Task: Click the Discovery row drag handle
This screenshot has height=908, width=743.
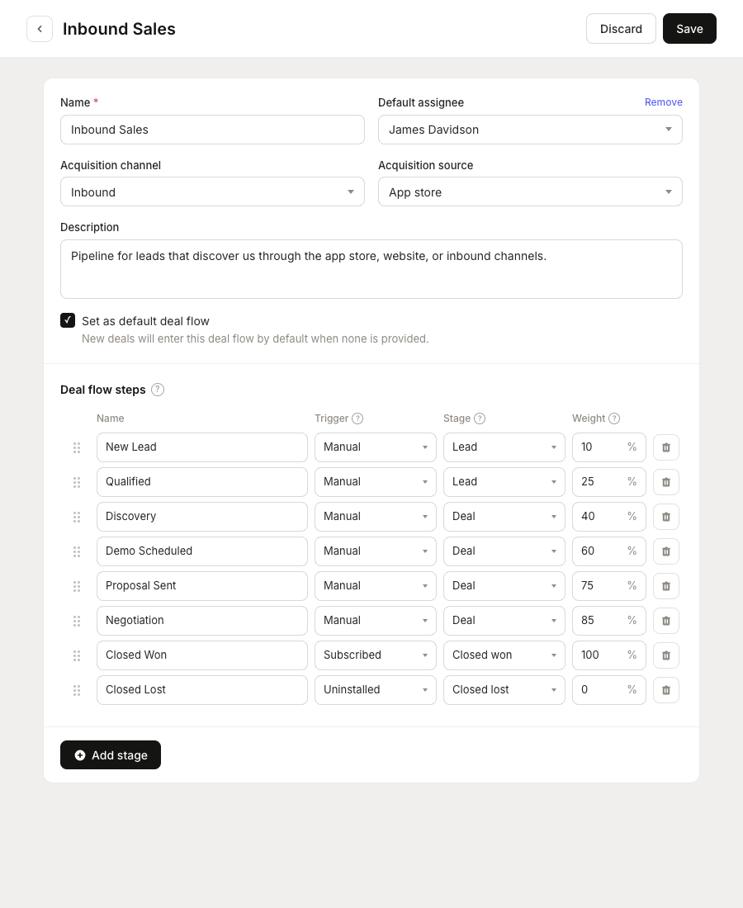Action: click(77, 516)
